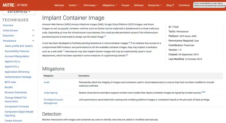Open the Software page

(x=139, y=5)
